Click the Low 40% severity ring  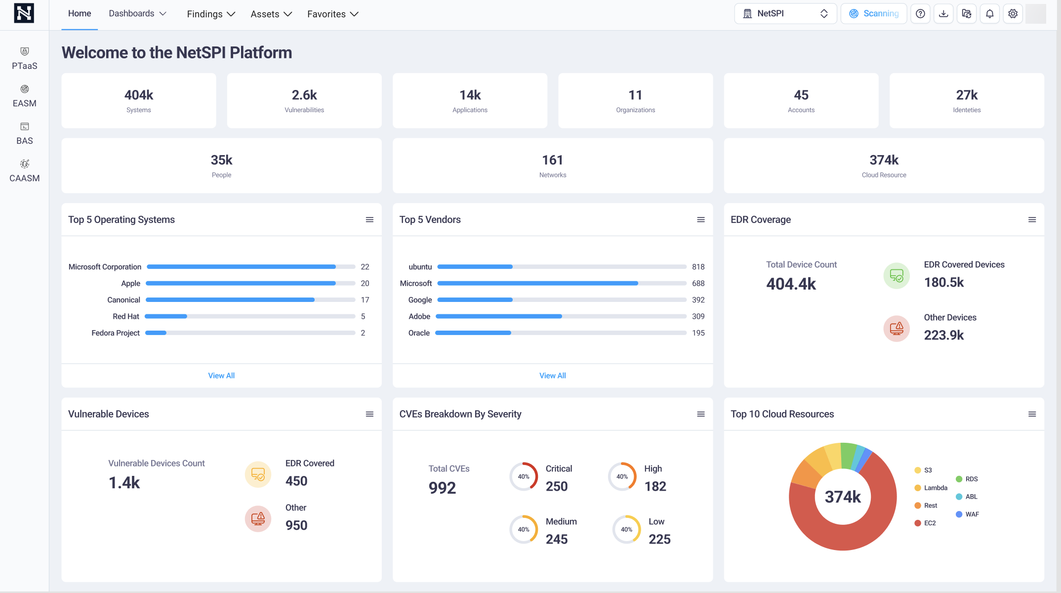coord(626,529)
